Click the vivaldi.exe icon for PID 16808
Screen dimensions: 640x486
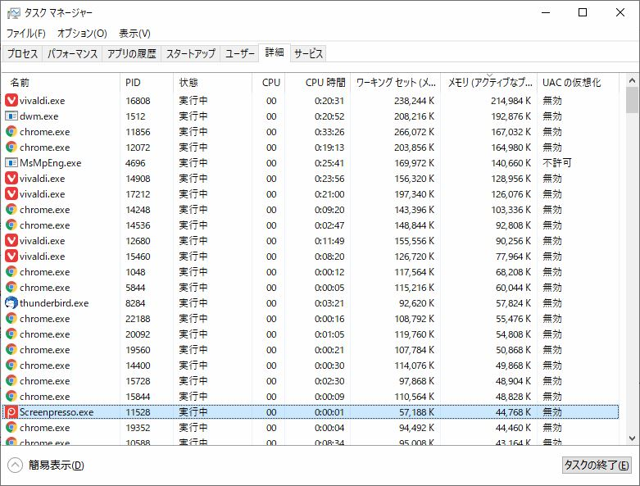coord(11,100)
